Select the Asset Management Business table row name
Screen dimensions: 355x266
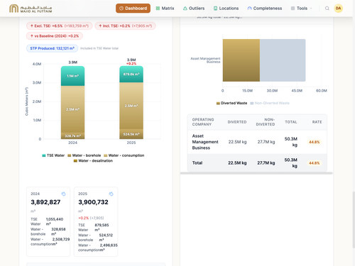205,142
